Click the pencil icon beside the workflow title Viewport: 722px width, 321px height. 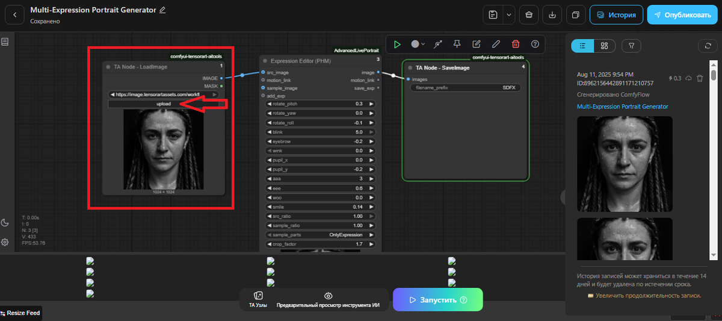point(162,10)
